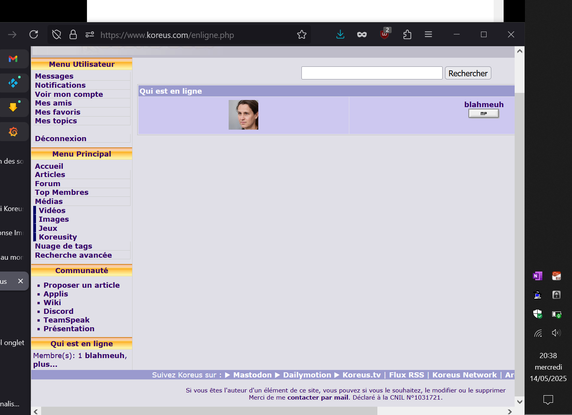Select Messages in Menu Utilisateur
Viewport: 572px width, 415px height.
54,76
